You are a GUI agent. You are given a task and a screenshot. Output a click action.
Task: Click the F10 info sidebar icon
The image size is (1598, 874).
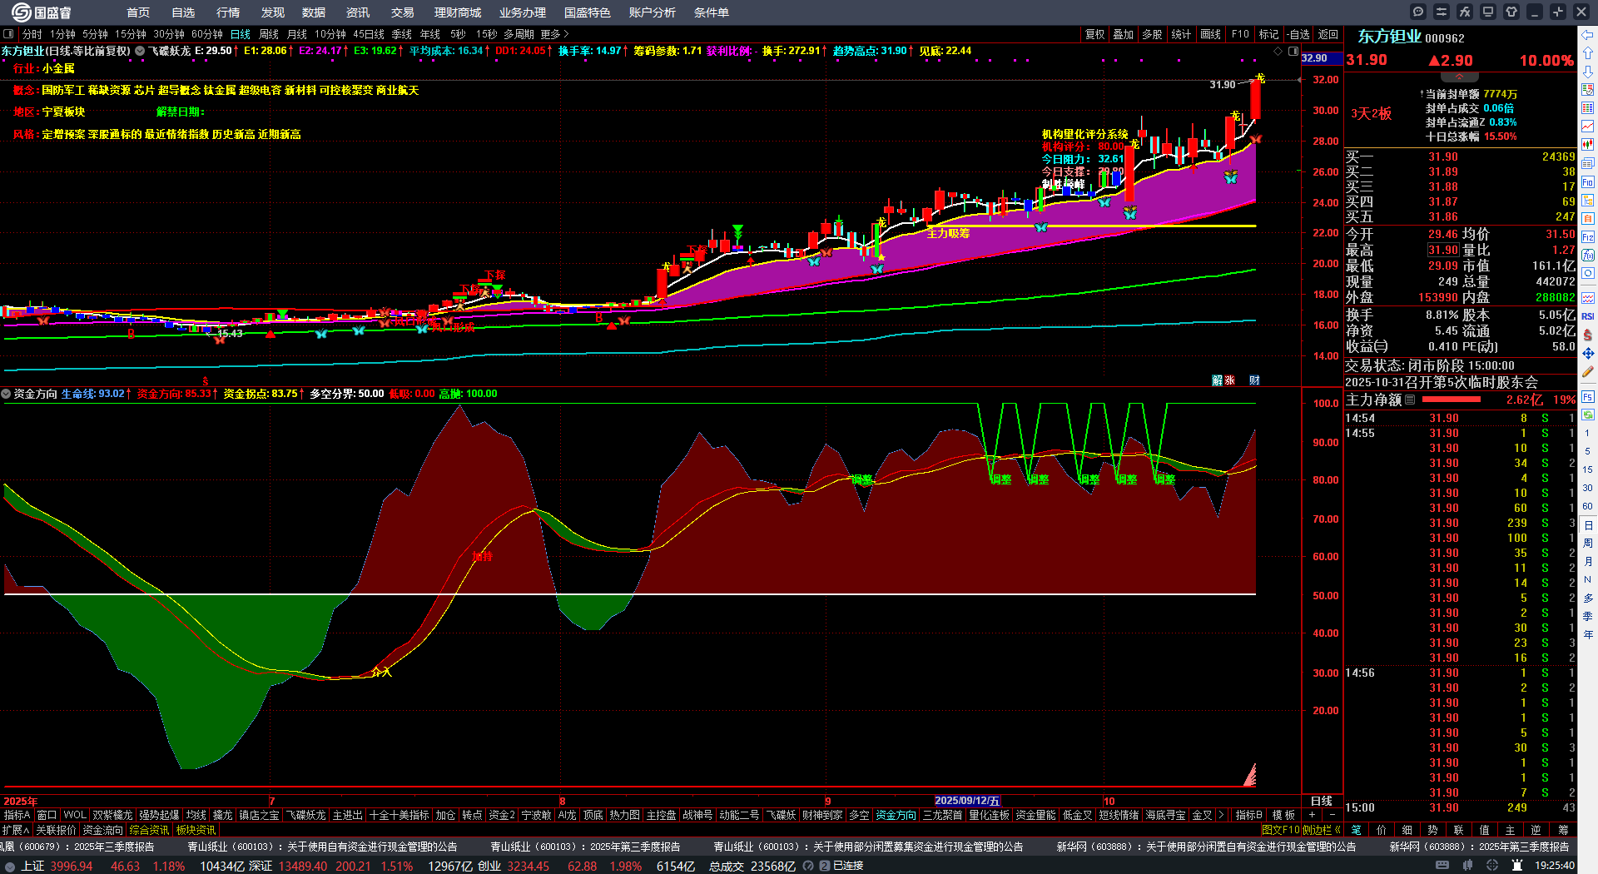tap(1588, 182)
